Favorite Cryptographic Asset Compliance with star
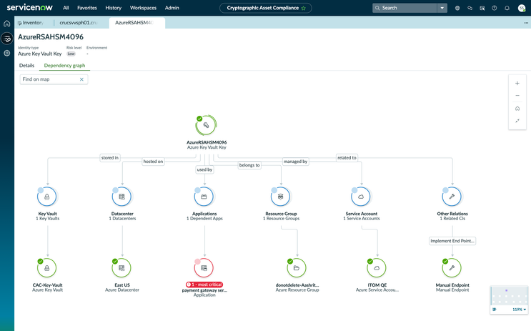This screenshot has height=331, width=531. click(304, 8)
